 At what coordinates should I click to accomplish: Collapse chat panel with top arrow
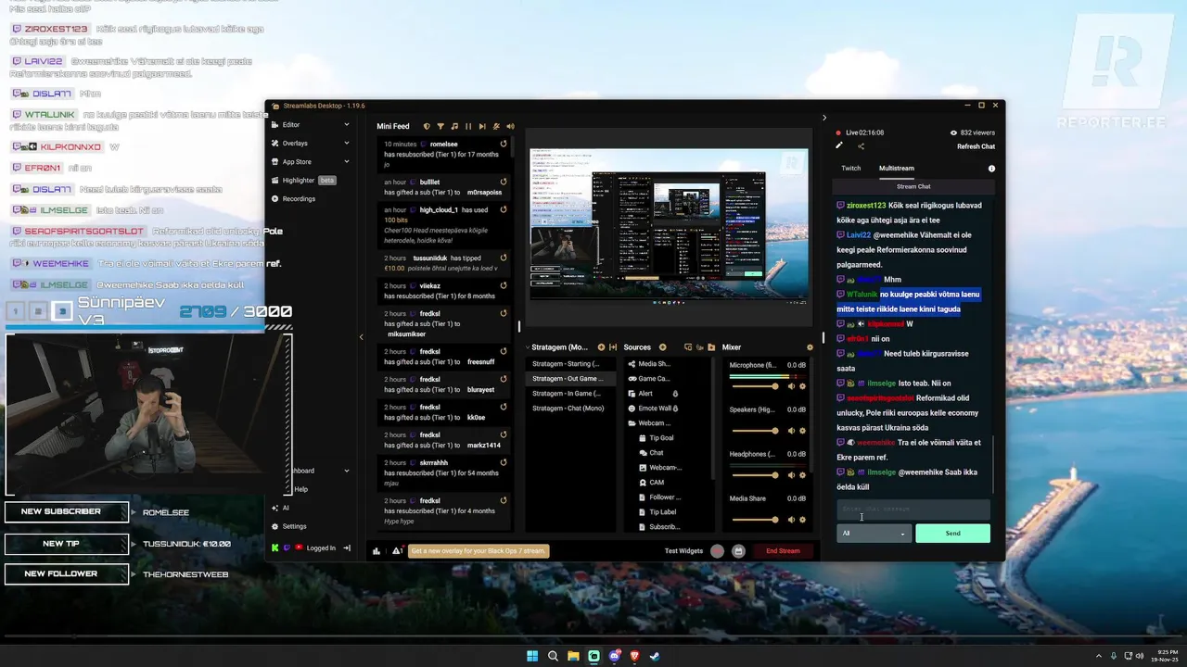pos(824,118)
